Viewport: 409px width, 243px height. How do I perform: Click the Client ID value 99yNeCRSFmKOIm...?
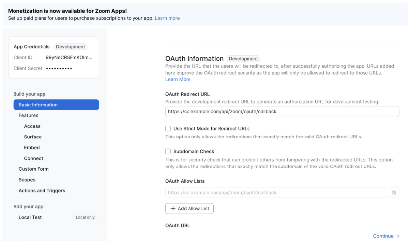click(69, 57)
